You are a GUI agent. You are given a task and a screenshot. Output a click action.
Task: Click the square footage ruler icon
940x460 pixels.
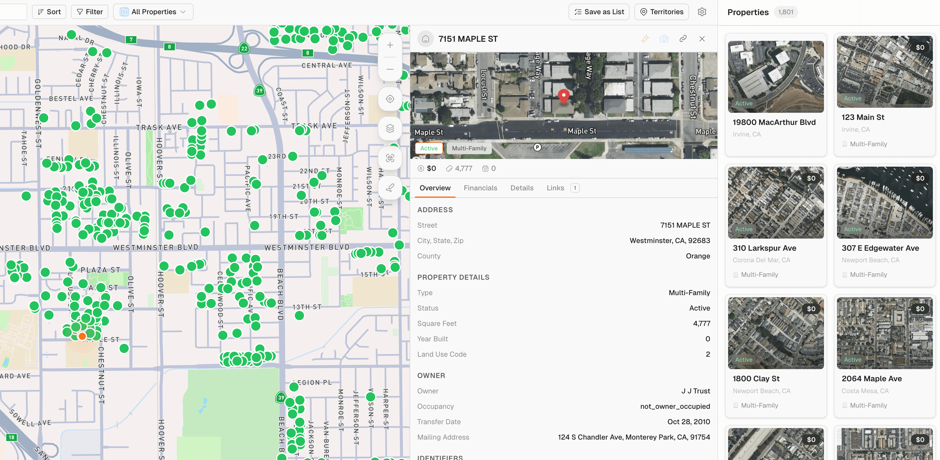pos(449,168)
